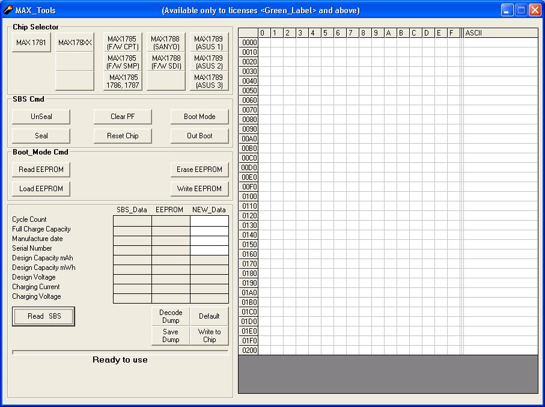
Task: Choose the MAX178XX chip button
Action: pyautogui.click(x=75, y=43)
